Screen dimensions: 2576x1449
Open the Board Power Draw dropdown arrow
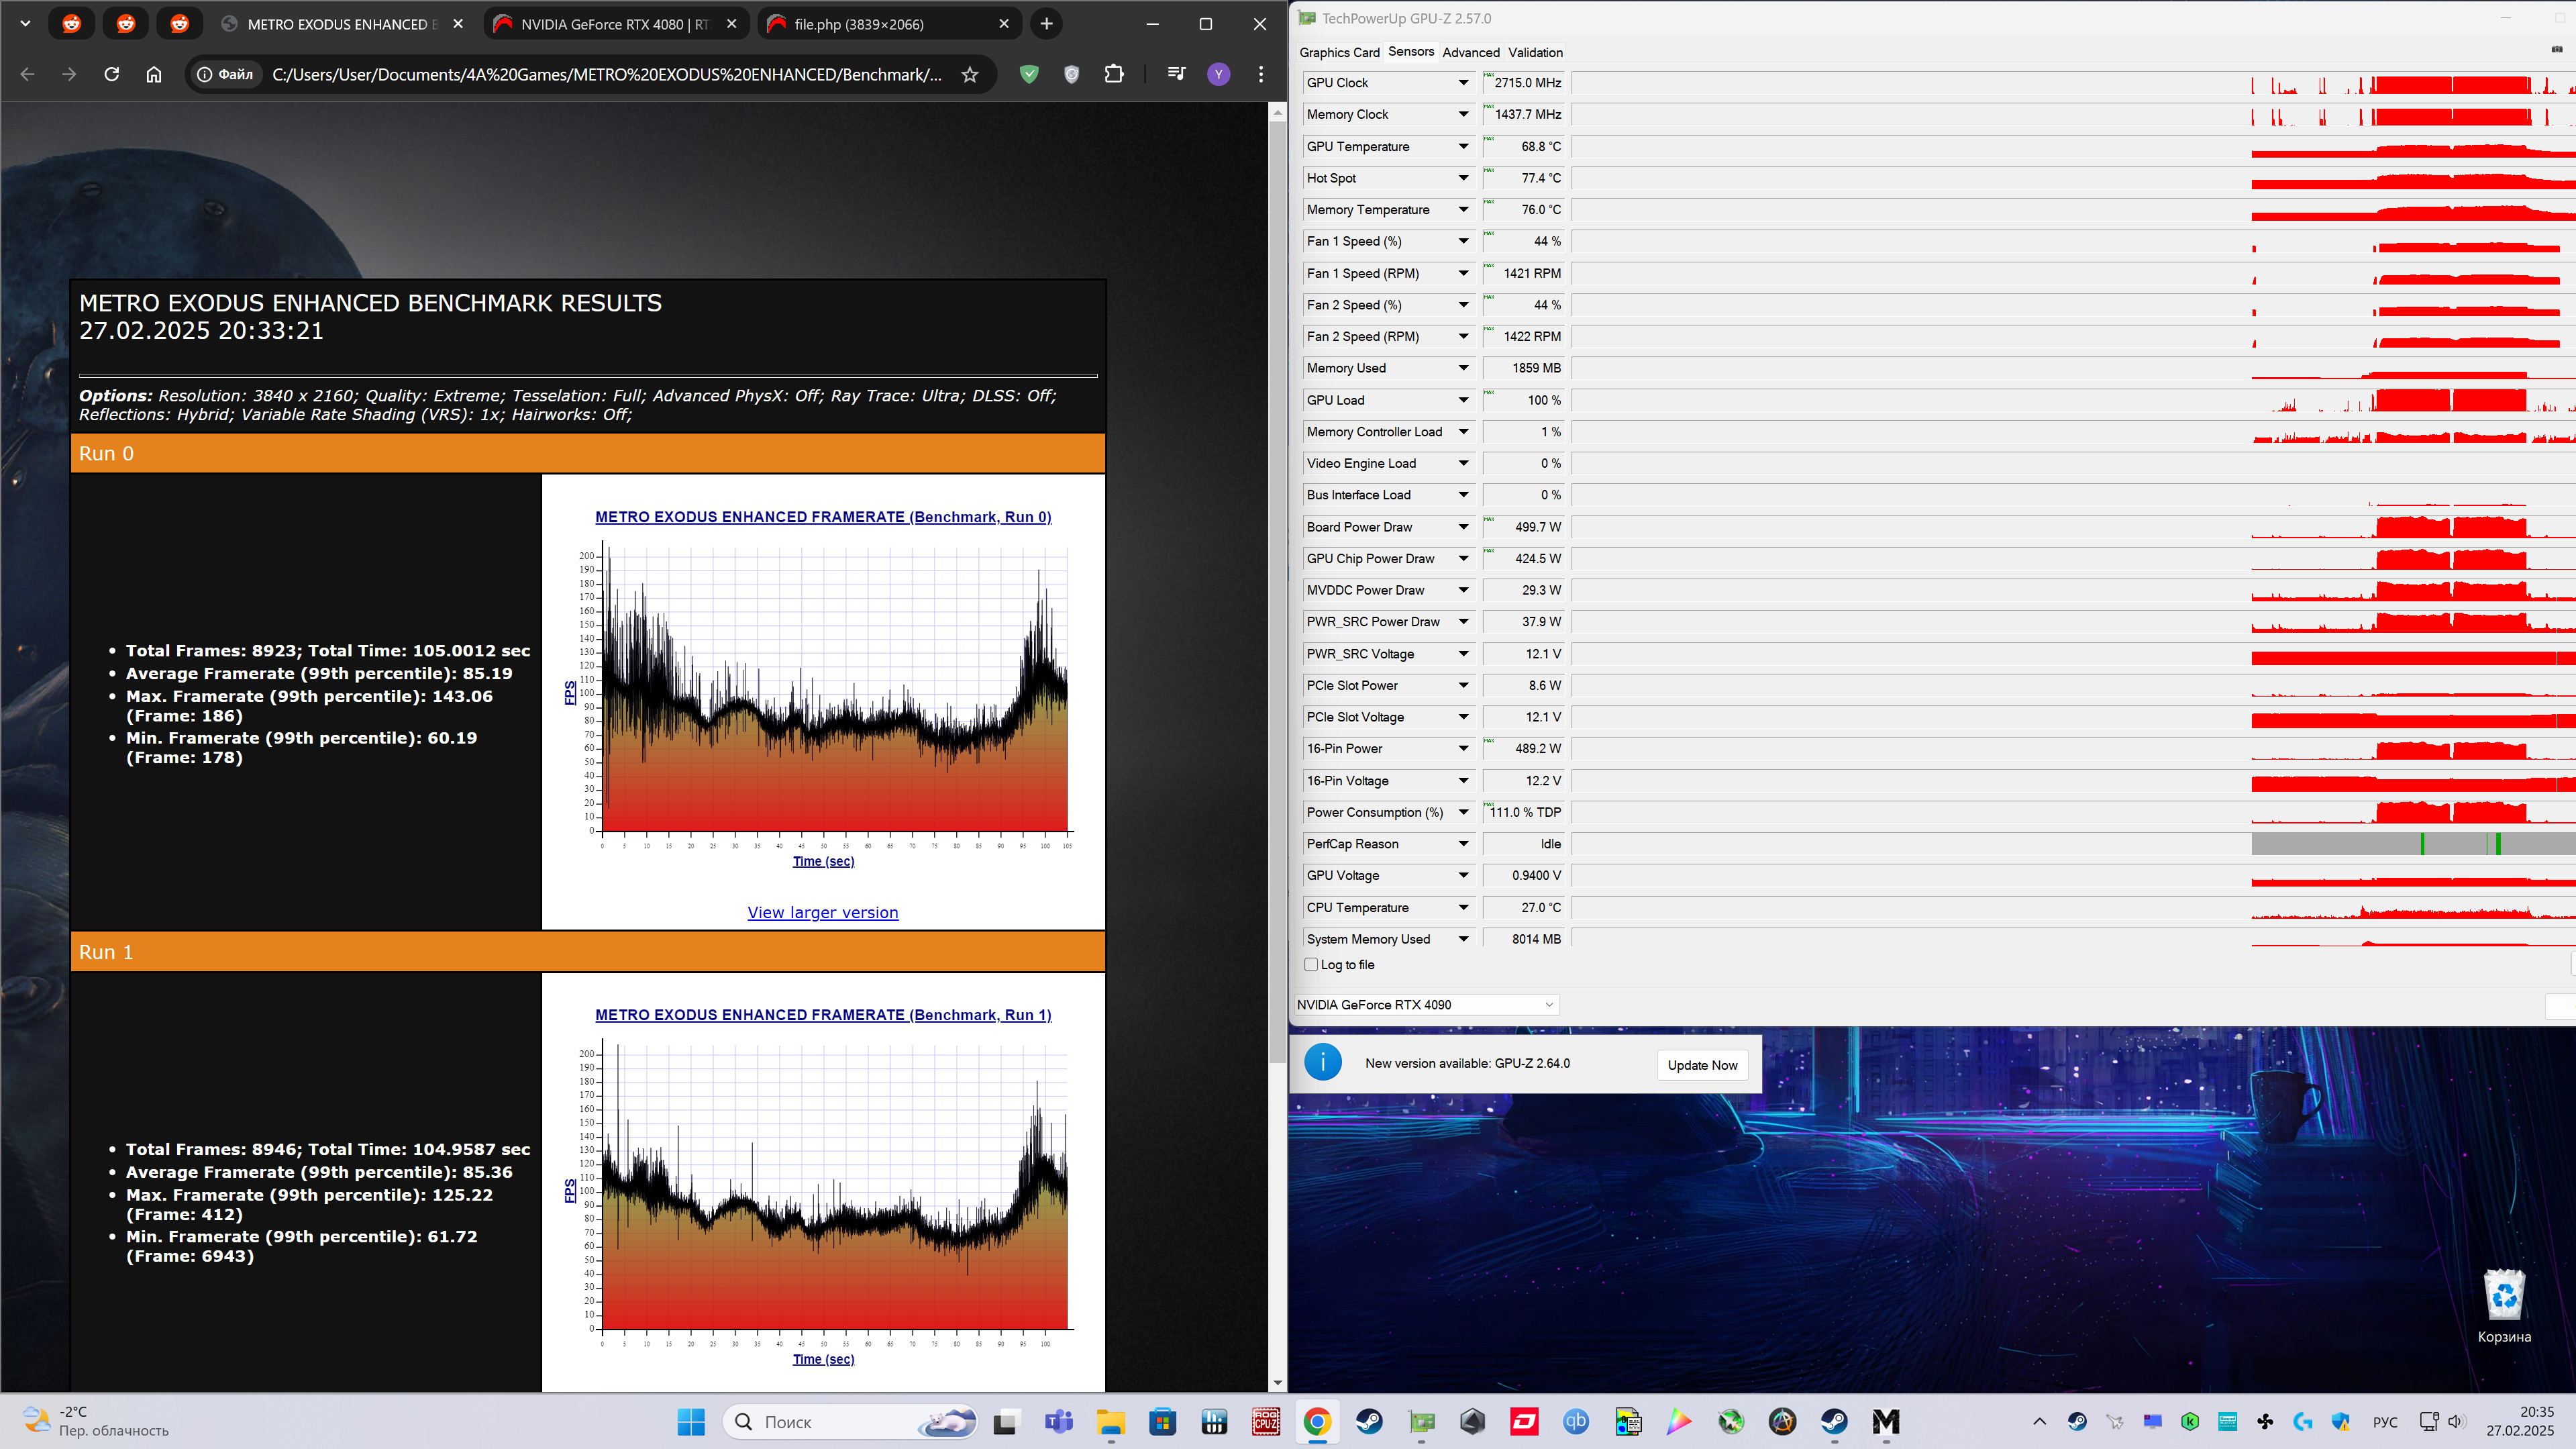pyautogui.click(x=1463, y=527)
